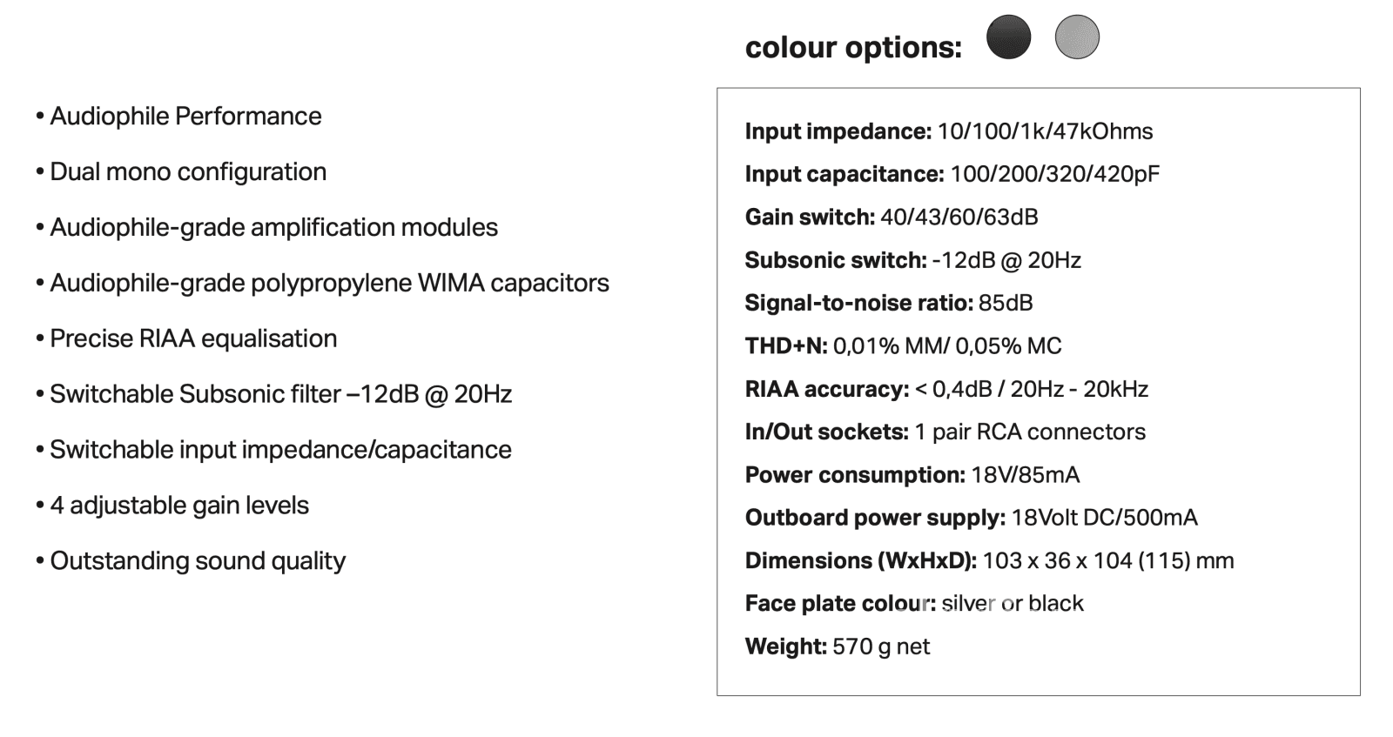The width and height of the screenshot is (1393, 737).
Task: Click the Gain switch specification line
Action: [x=891, y=217]
